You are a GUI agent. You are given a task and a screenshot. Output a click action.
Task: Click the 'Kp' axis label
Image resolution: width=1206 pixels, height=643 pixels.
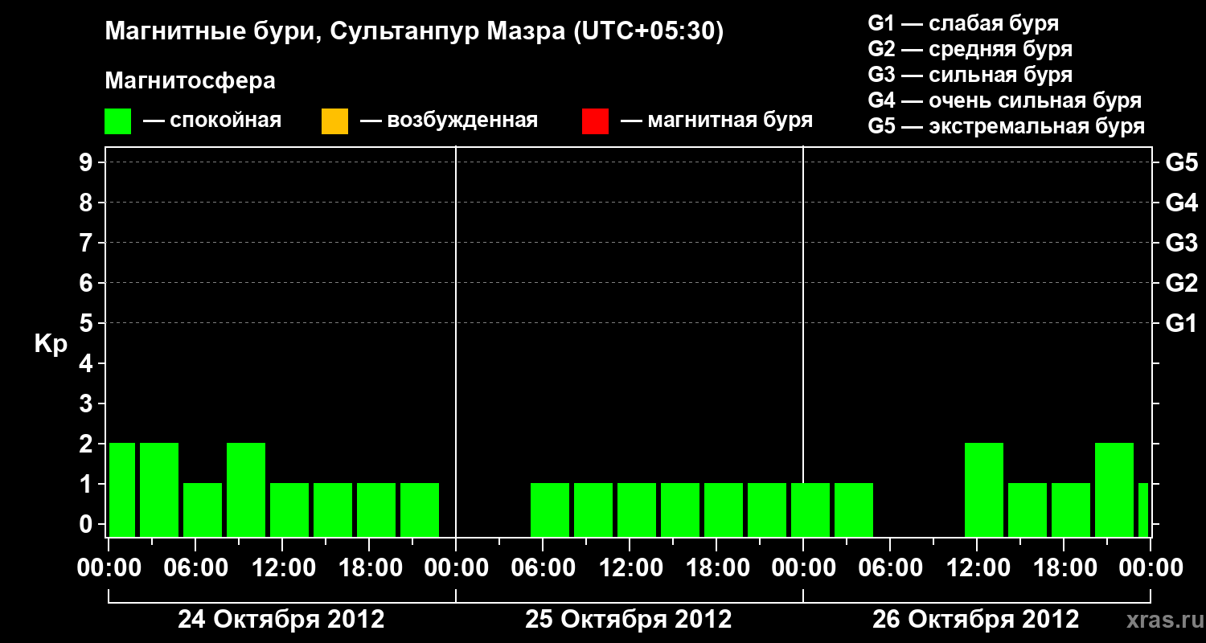[x=51, y=344]
